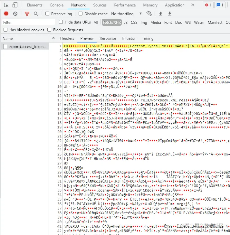Open the Application panel
Screen dimensions: 230x235
pos(175,5)
